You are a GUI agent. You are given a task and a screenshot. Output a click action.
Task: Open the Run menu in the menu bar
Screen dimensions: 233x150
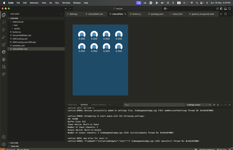click(x=57, y=3)
